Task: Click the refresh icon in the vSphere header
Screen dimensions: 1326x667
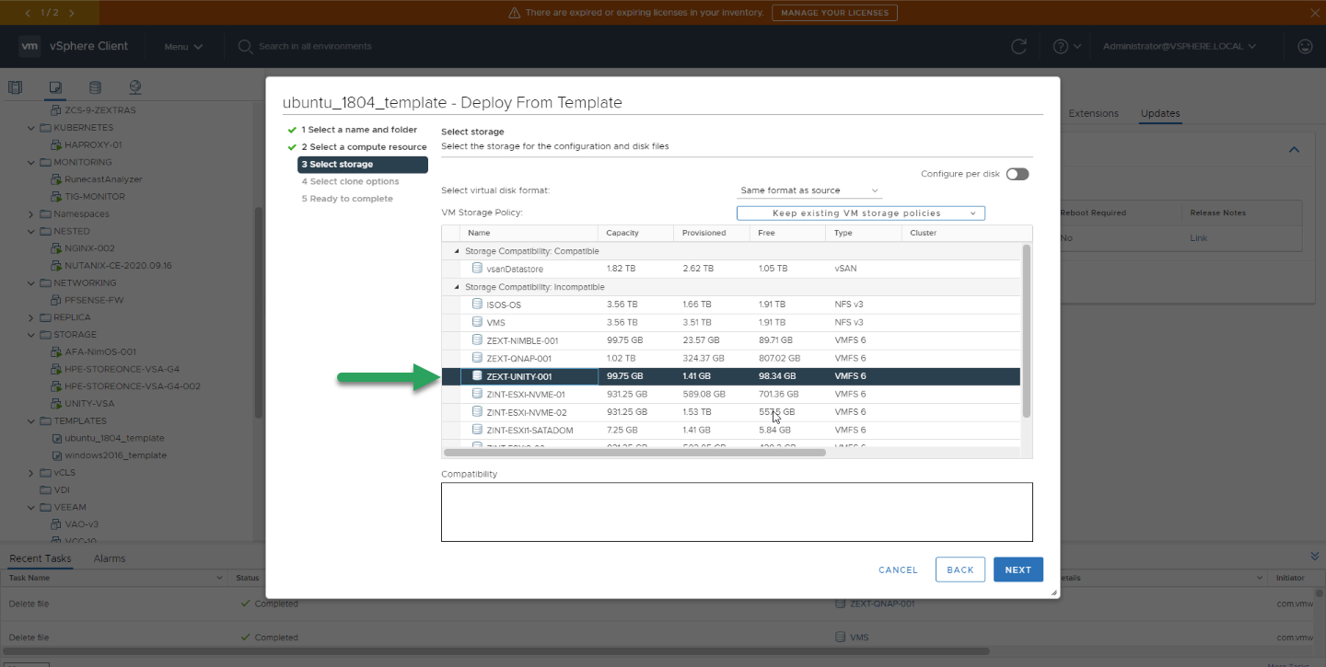Action: (1018, 46)
